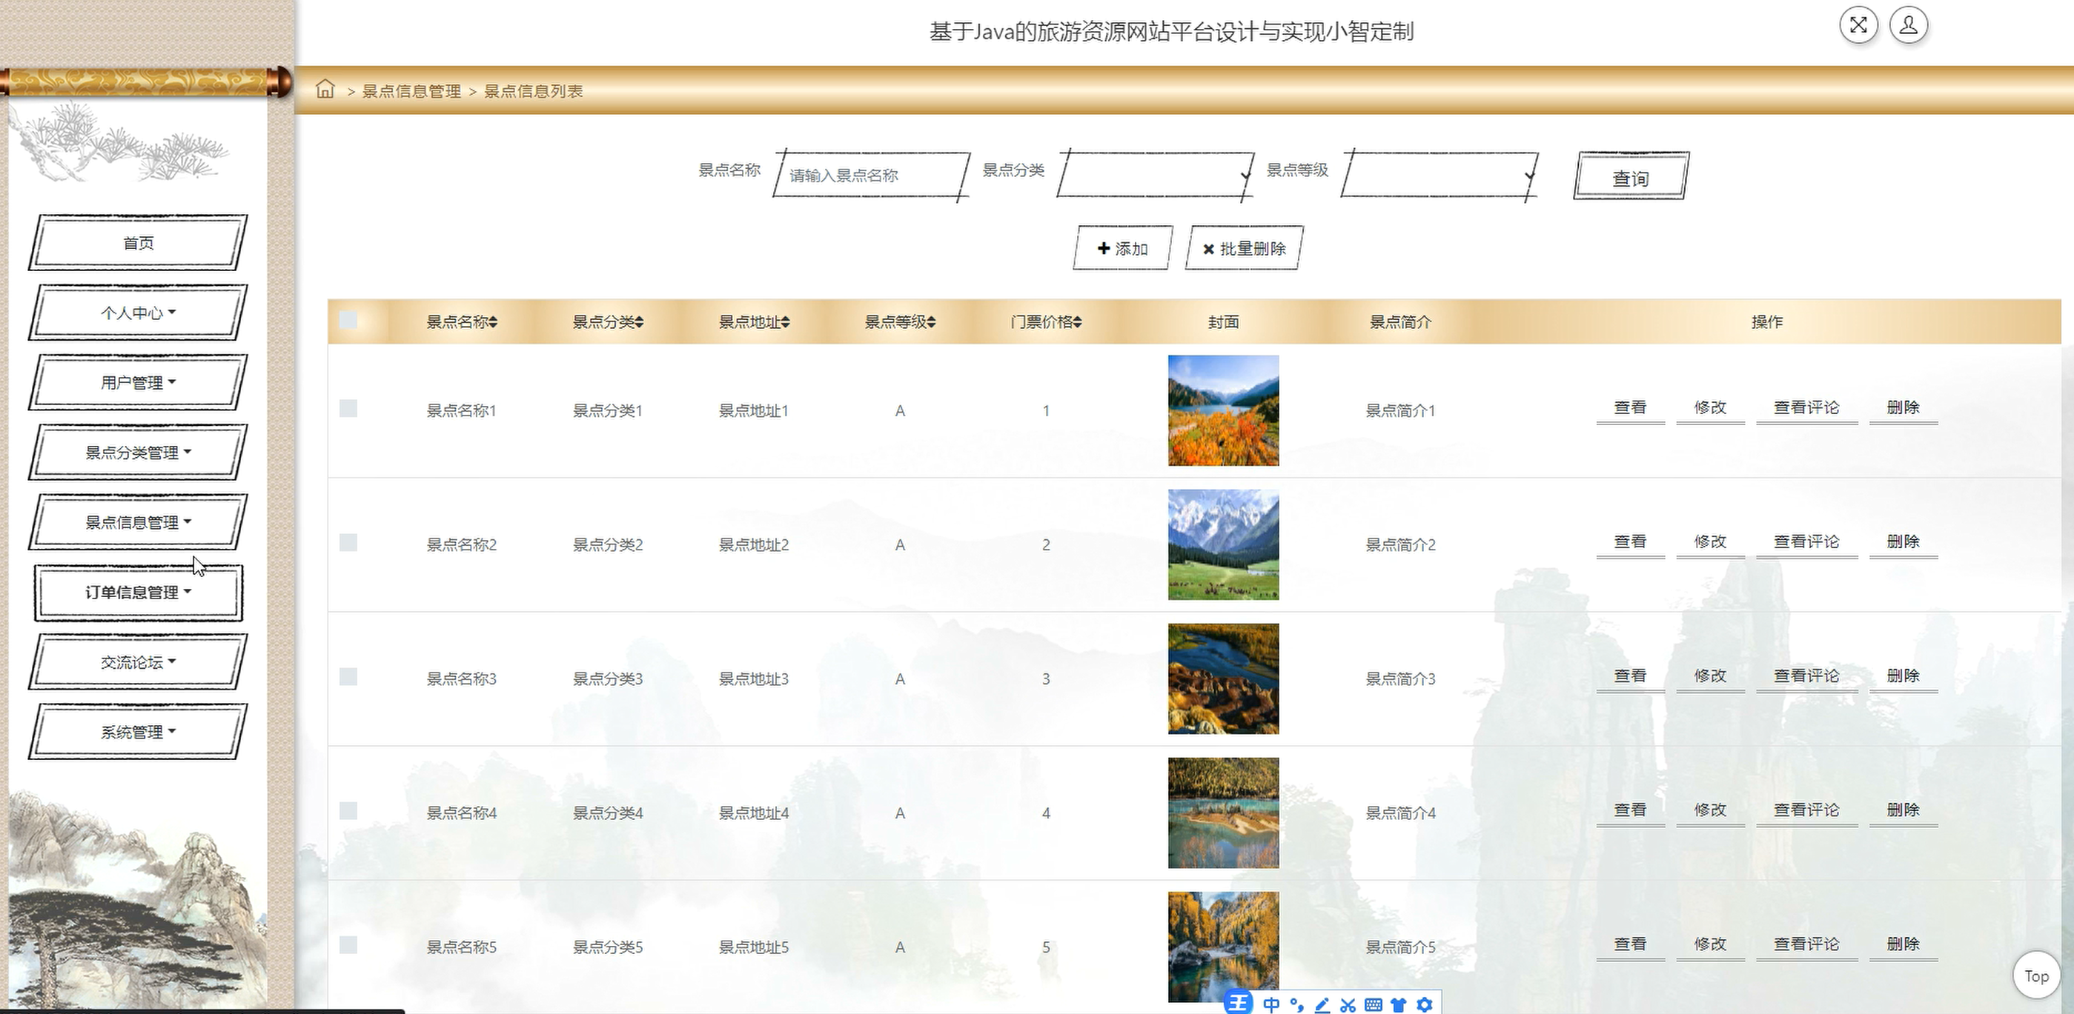Click 查看 for 景点名称4
This screenshot has width=2074, height=1014.
1631,810
